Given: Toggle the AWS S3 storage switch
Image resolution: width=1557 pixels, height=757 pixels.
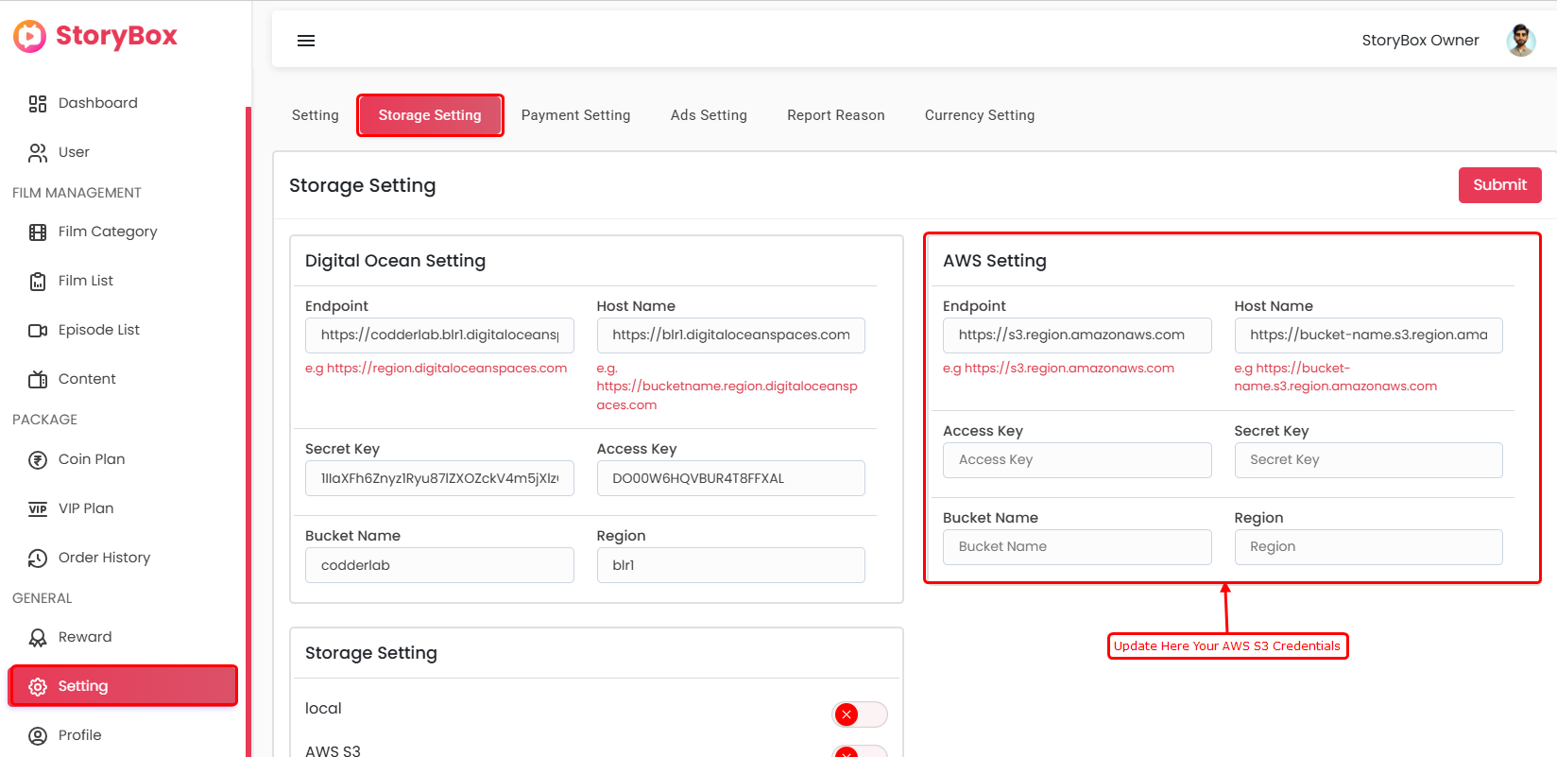Looking at the screenshot, I should click(859, 750).
